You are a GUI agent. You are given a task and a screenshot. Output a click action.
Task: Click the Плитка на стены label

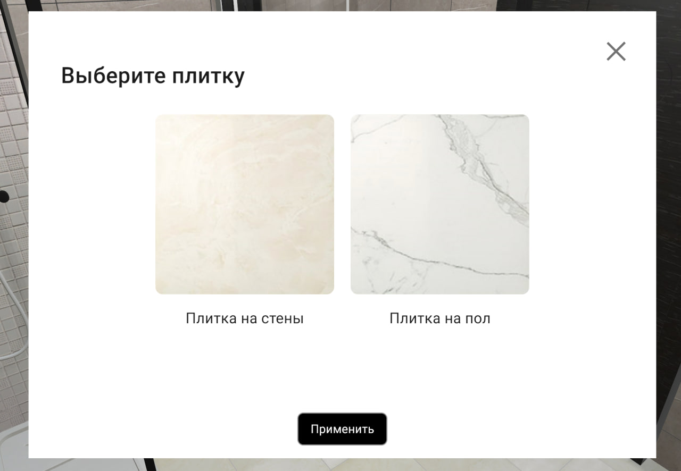pos(245,318)
